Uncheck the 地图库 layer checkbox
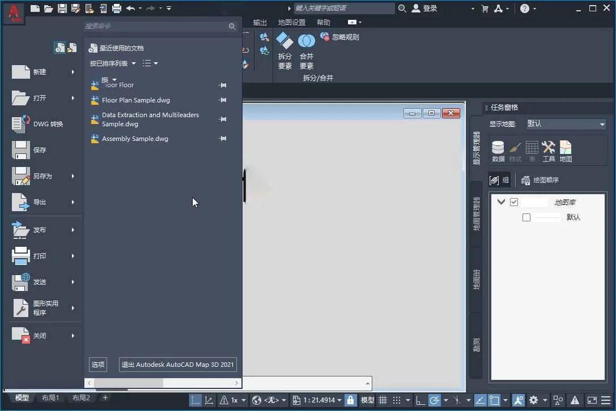Image resolution: width=616 pixels, height=411 pixels. (514, 202)
